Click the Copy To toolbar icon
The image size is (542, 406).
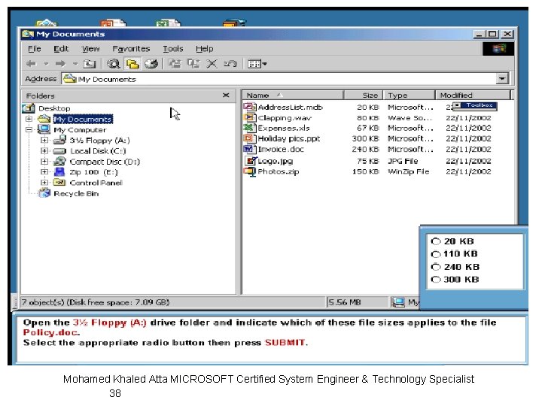[193, 63]
